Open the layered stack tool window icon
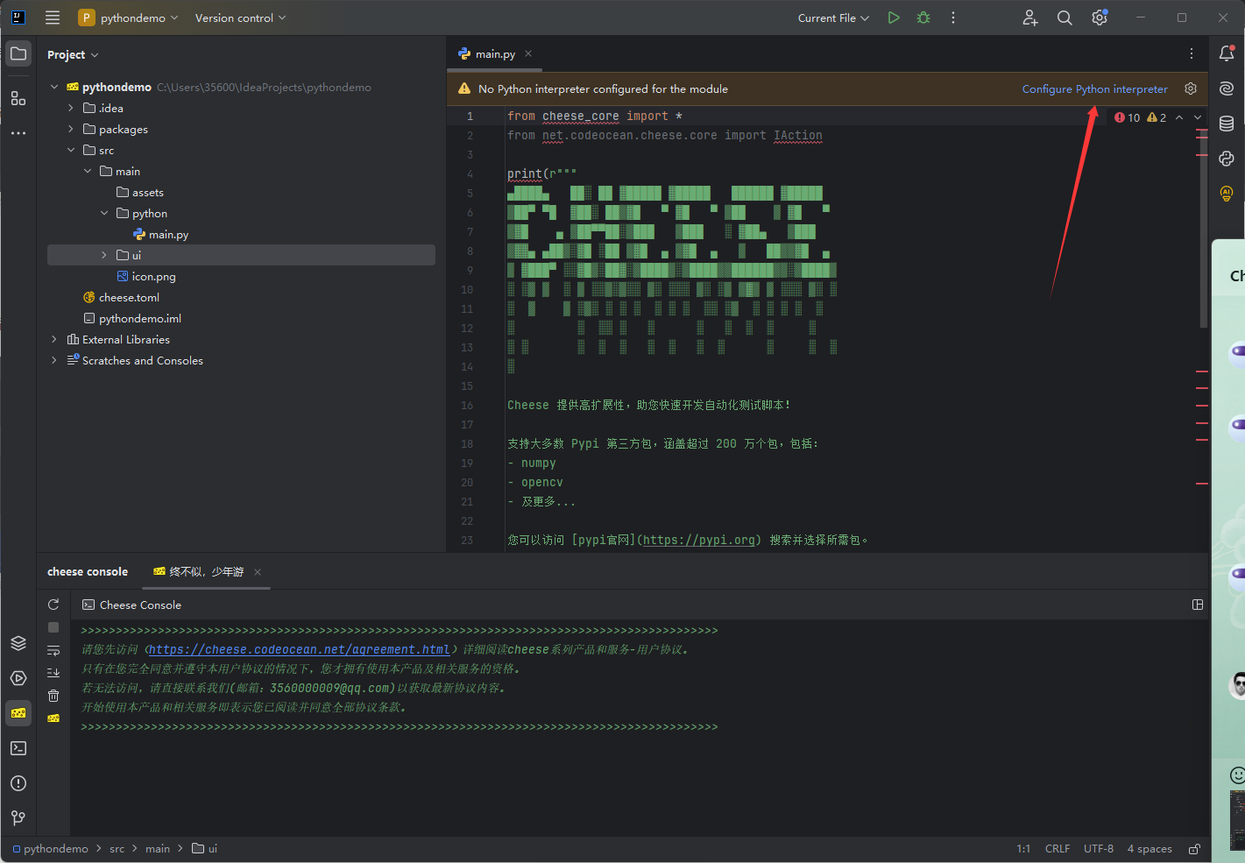 (x=18, y=643)
